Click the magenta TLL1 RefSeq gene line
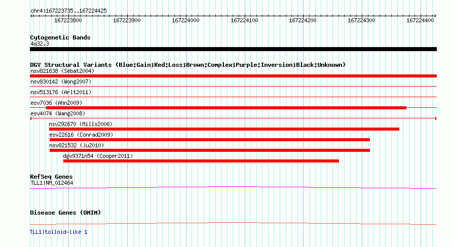Image resolution: width=451 pixels, height=247 pixels. pyautogui.click(x=233, y=187)
